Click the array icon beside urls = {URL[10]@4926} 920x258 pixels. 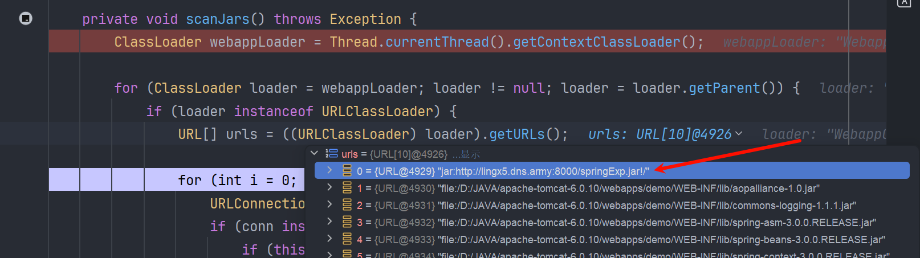[x=331, y=153]
